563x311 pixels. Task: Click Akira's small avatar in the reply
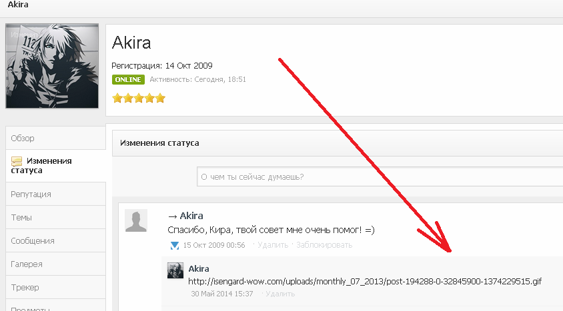click(x=175, y=270)
